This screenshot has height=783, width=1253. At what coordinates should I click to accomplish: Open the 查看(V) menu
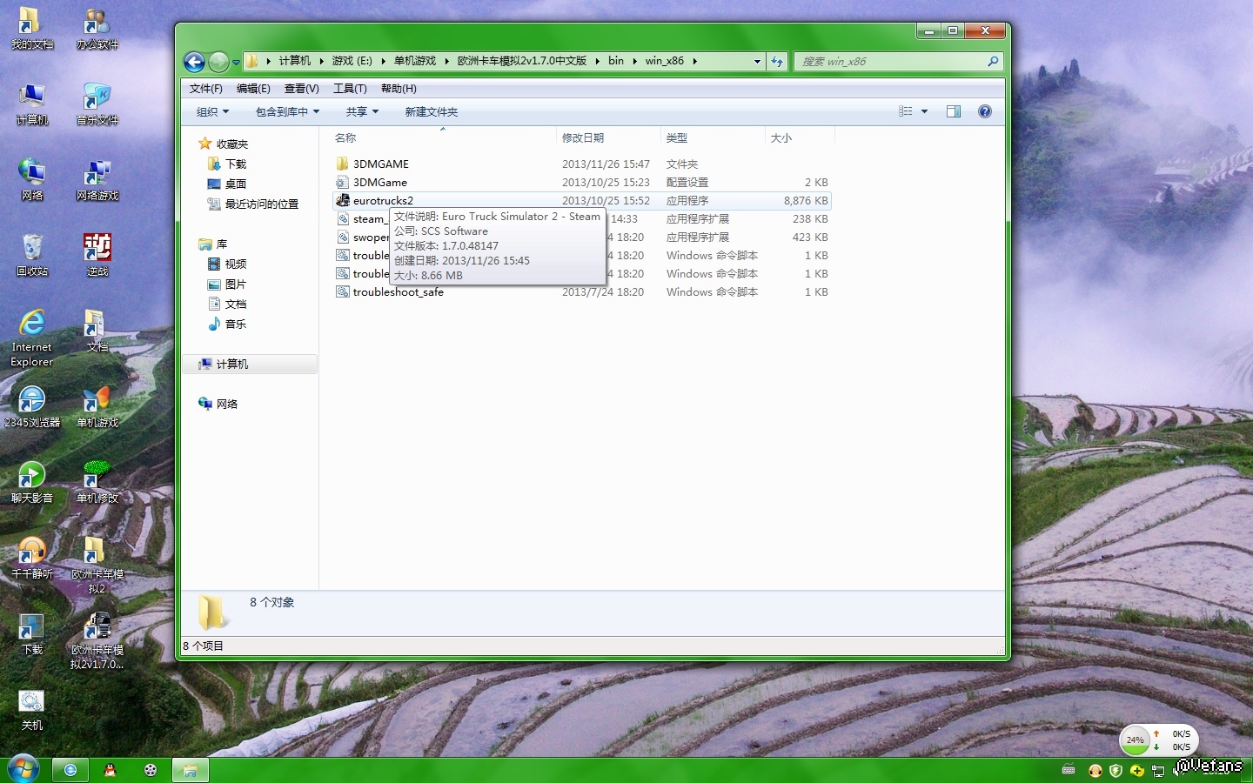click(x=302, y=89)
